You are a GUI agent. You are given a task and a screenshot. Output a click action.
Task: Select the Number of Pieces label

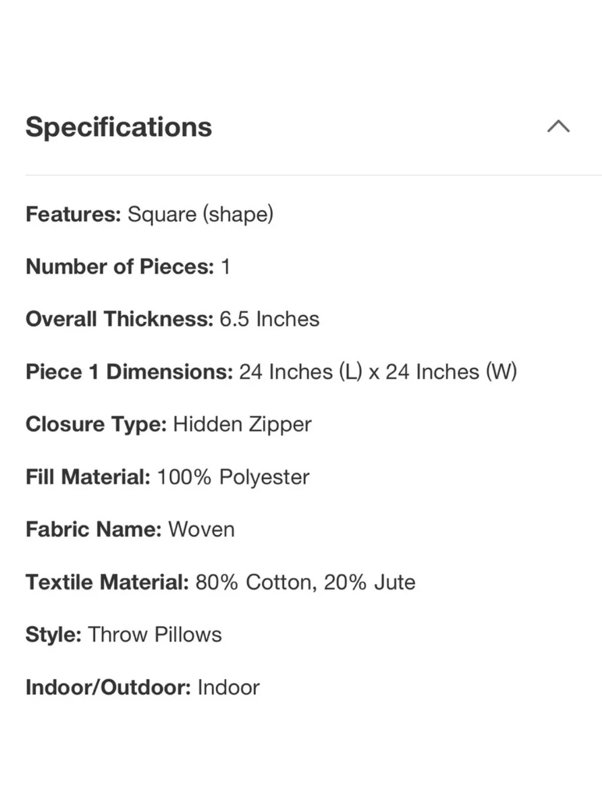coord(120,267)
